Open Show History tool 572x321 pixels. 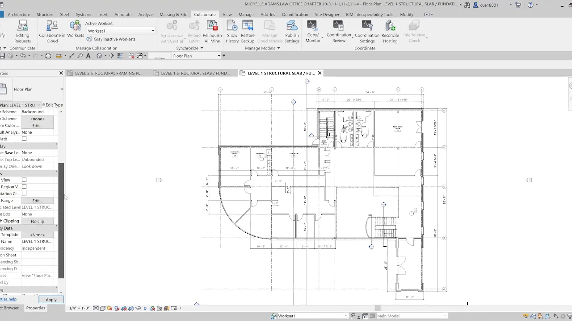coord(232,32)
